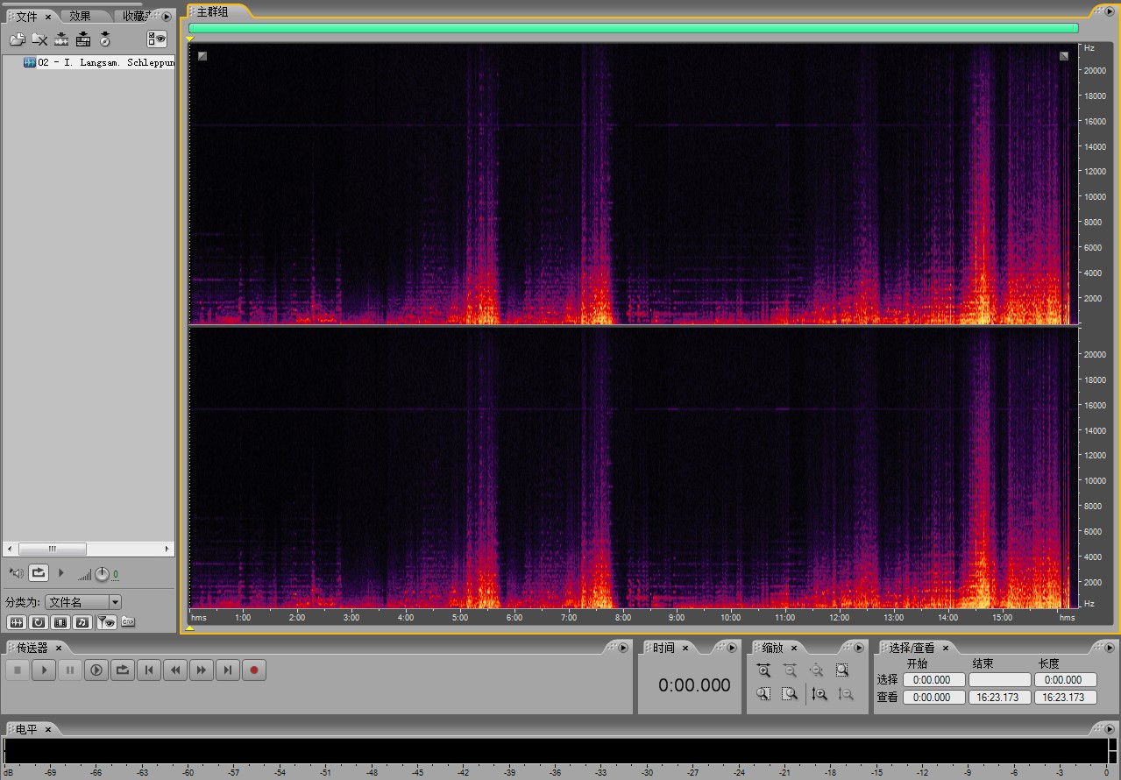Switch to the 收藏 tab
This screenshot has width=1121, height=780.
tap(134, 16)
